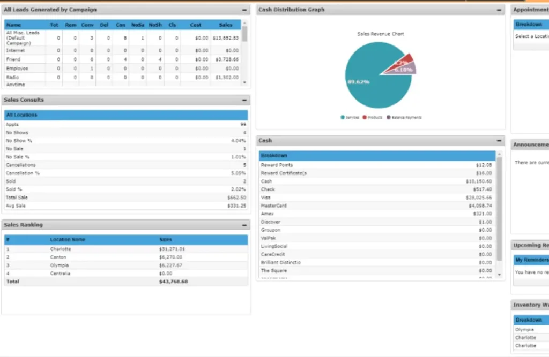Image resolution: width=549 pixels, height=357 pixels.
Task: Expand the All Locations section in Sales Consults
Action: pos(125,115)
